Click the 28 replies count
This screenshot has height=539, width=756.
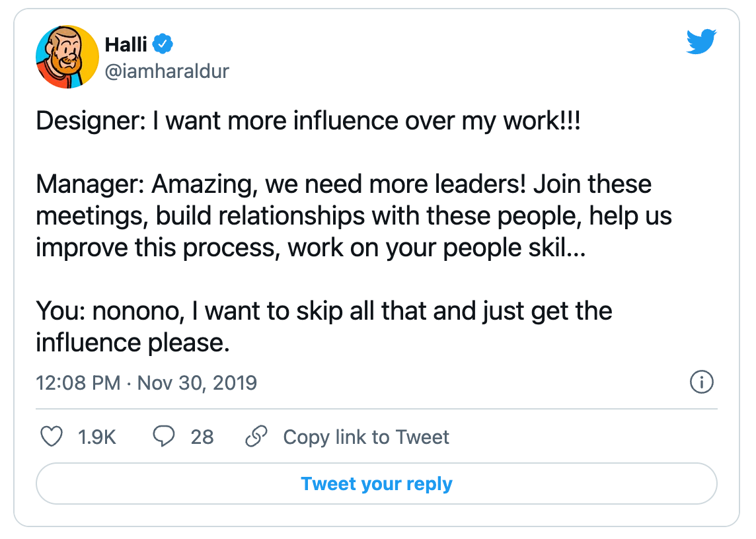pos(202,437)
